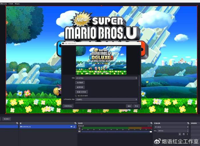Click the Crossbar configuration button
The height and width of the screenshot is (146, 200).
pos(81,92)
